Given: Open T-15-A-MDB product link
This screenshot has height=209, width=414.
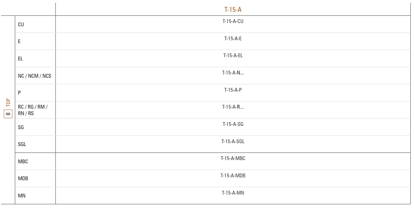Looking at the screenshot, I should point(233,176).
